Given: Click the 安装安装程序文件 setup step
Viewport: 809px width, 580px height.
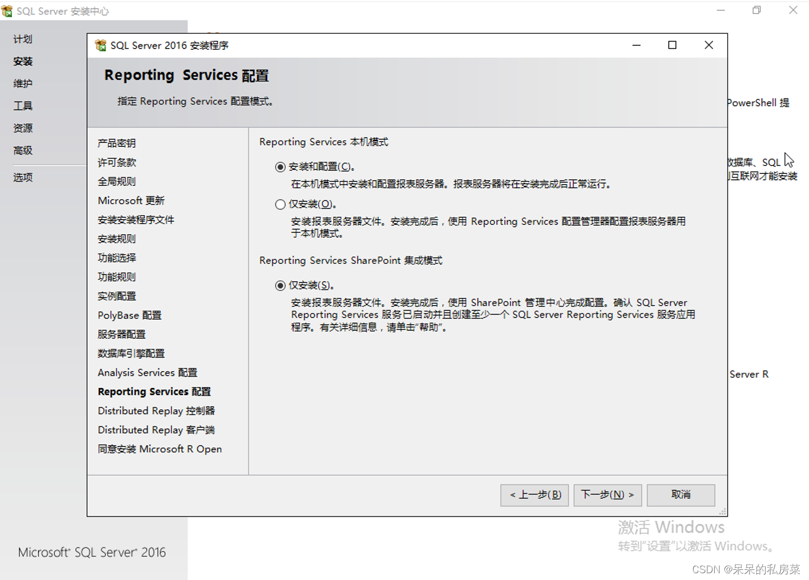Looking at the screenshot, I should (x=136, y=220).
